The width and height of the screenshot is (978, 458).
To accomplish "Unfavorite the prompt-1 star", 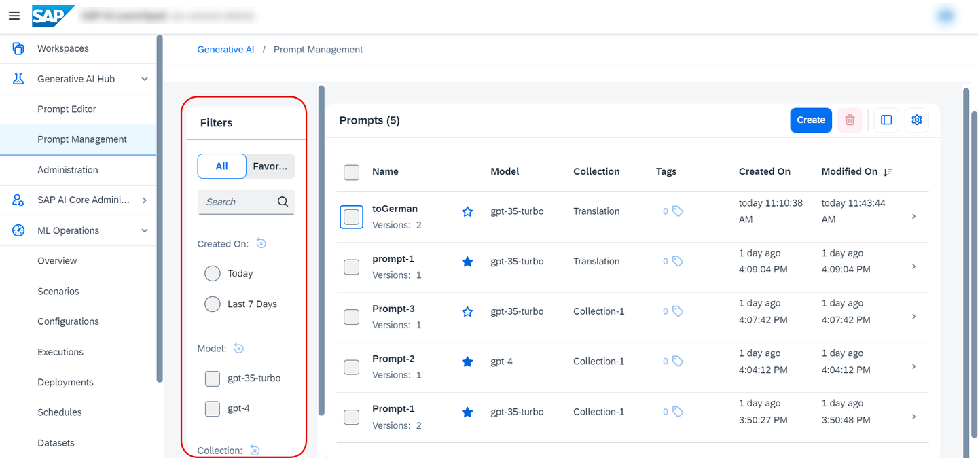I will pyautogui.click(x=467, y=262).
